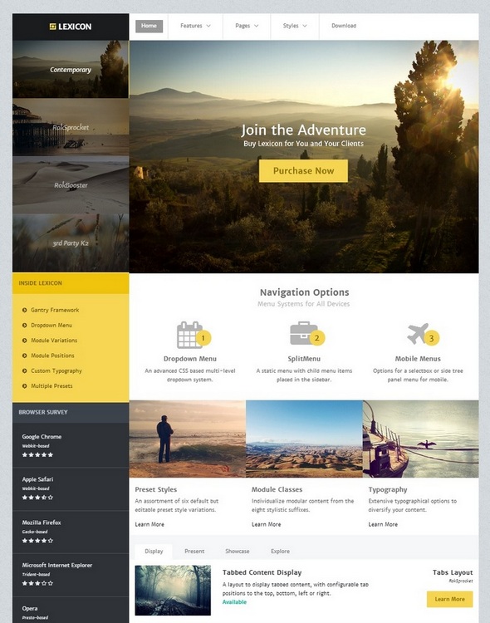Open the Download menu item
Screen dimensions: 490x623
(x=344, y=26)
